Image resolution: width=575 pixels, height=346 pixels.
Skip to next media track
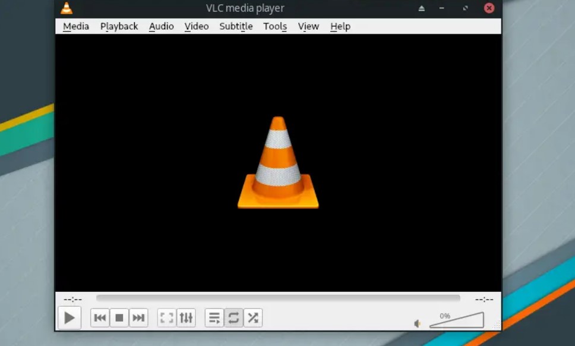tap(138, 317)
